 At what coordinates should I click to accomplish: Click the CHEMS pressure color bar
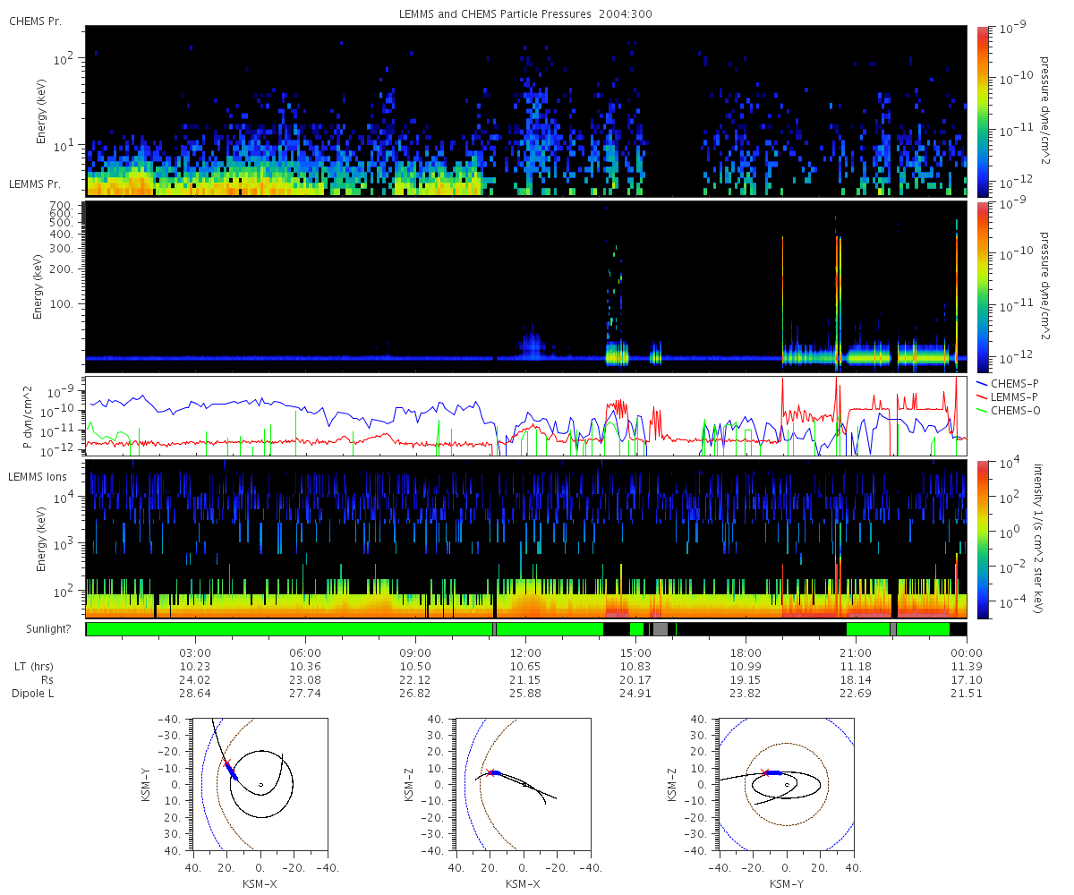(x=982, y=111)
